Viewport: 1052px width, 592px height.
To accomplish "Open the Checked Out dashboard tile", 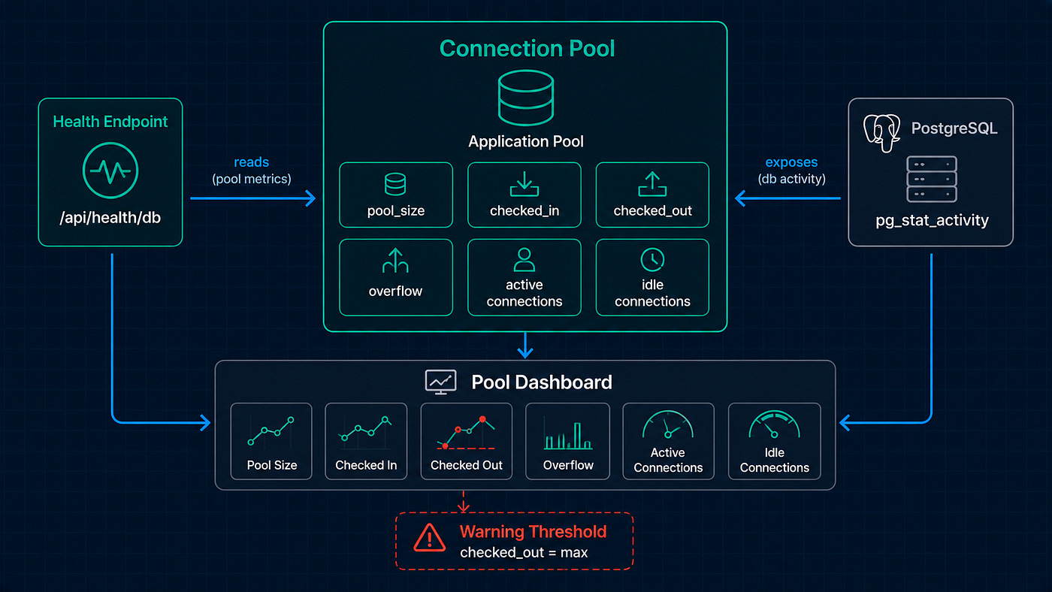I will pos(467,441).
